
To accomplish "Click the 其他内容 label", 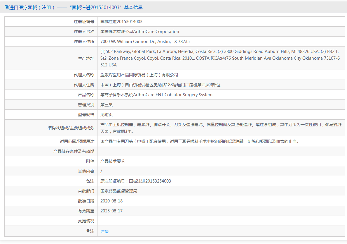I will 86,171.
